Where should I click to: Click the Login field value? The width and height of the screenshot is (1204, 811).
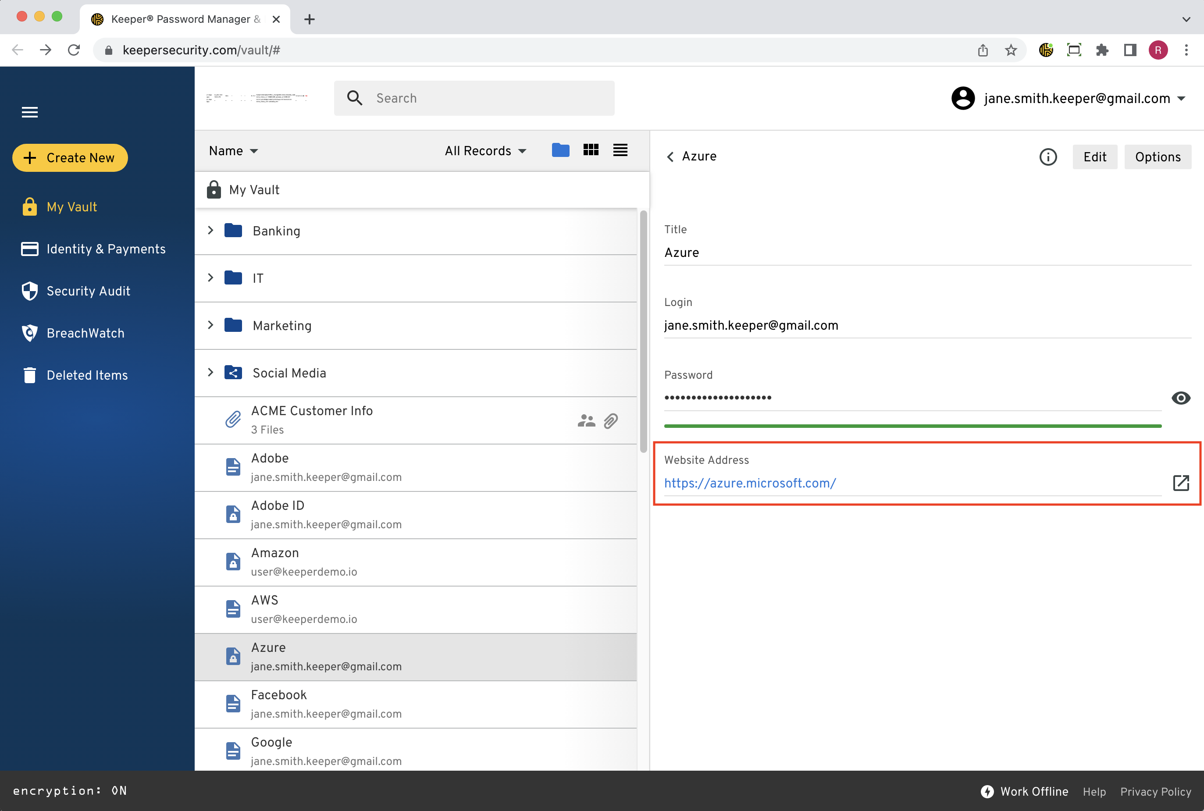[751, 325]
